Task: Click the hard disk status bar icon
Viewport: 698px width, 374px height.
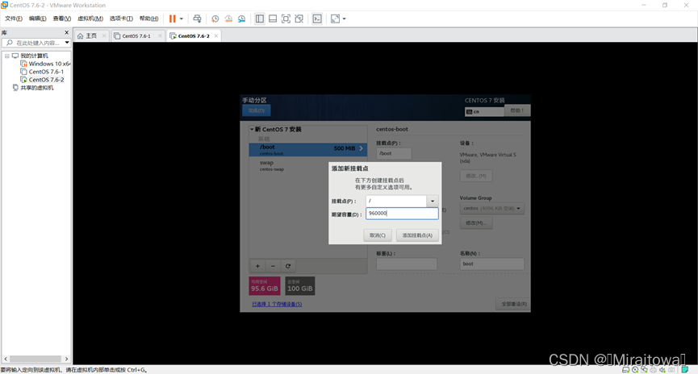Action: (626, 369)
